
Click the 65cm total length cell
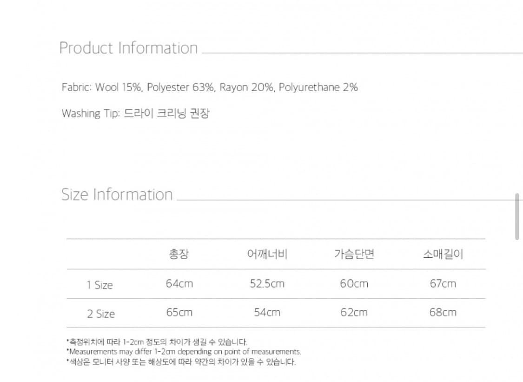point(179,313)
